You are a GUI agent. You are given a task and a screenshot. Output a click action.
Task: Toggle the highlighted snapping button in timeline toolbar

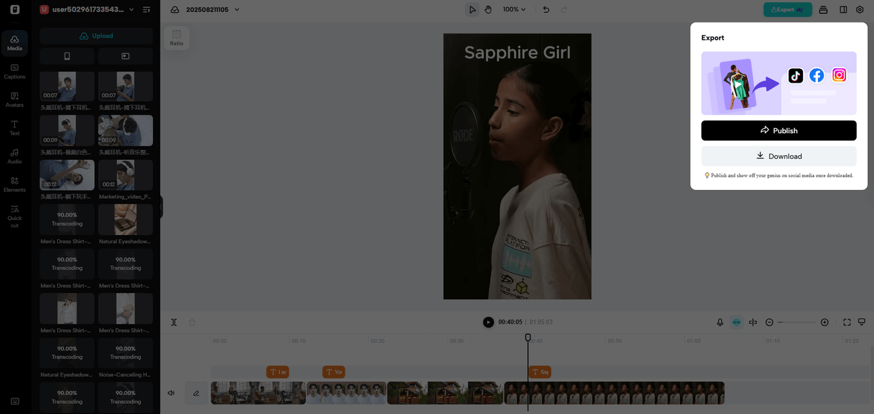click(736, 322)
